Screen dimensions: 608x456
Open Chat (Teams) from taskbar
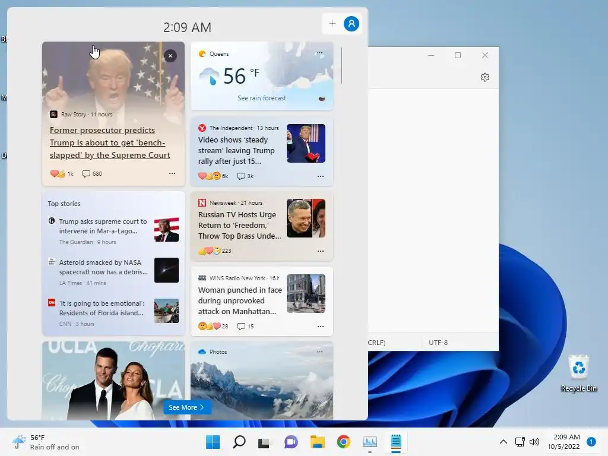tap(291, 442)
